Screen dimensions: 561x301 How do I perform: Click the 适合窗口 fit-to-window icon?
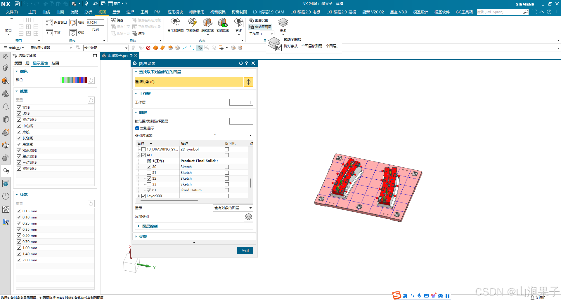pos(49,22)
